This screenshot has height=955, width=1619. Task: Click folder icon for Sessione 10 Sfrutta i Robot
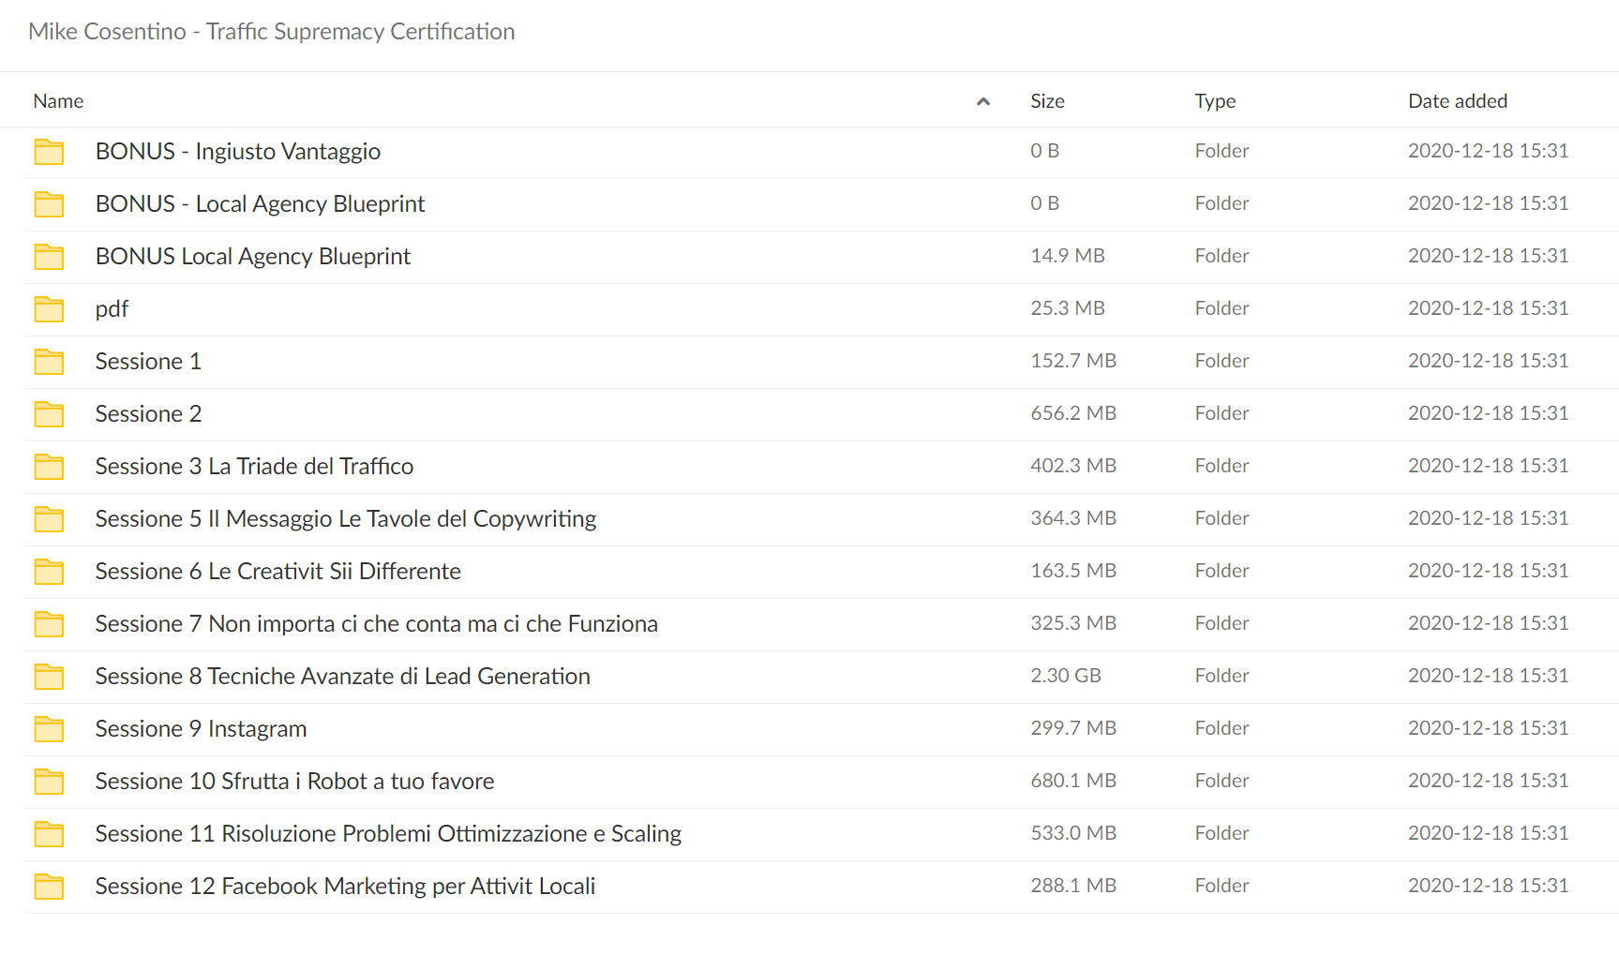coord(49,782)
